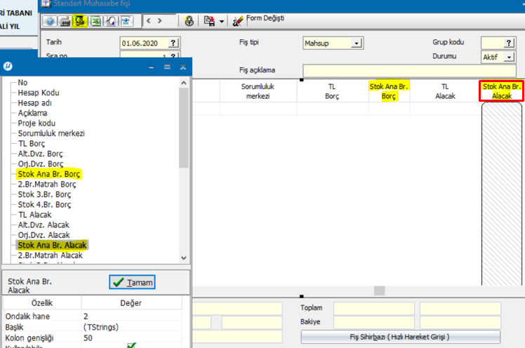The width and height of the screenshot is (525, 348).
Task: Click the padlock lock icon
Action: (x=190, y=21)
